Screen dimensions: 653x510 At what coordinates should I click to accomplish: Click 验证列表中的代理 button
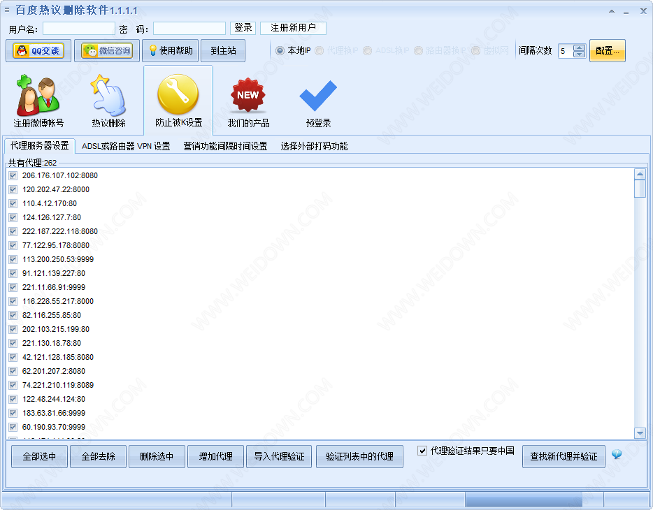pyautogui.click(x=359, y=456)
